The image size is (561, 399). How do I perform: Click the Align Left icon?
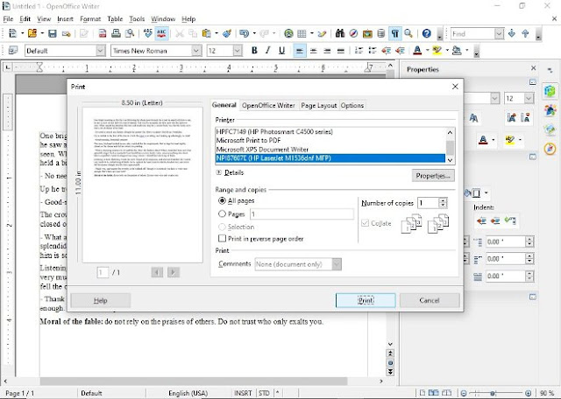click(x=300, y=51)
